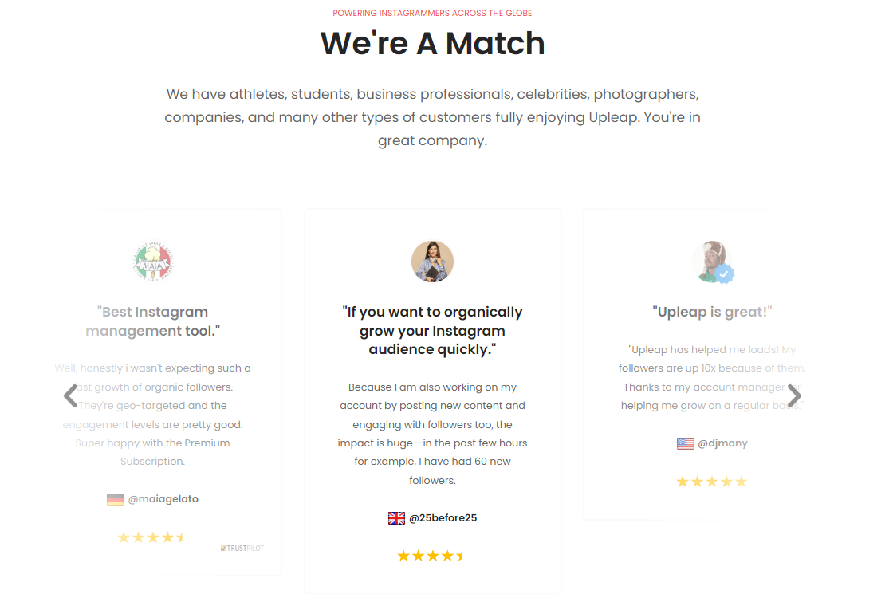Click the blue verified checkmark badge
The image size is (893, 594).
tap(725, 274)
